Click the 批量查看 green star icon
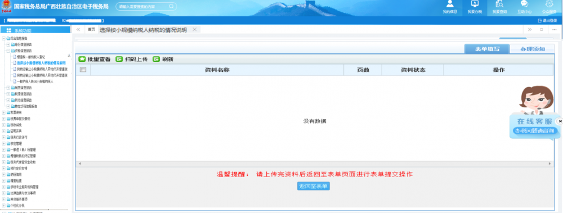 [82, 59]
